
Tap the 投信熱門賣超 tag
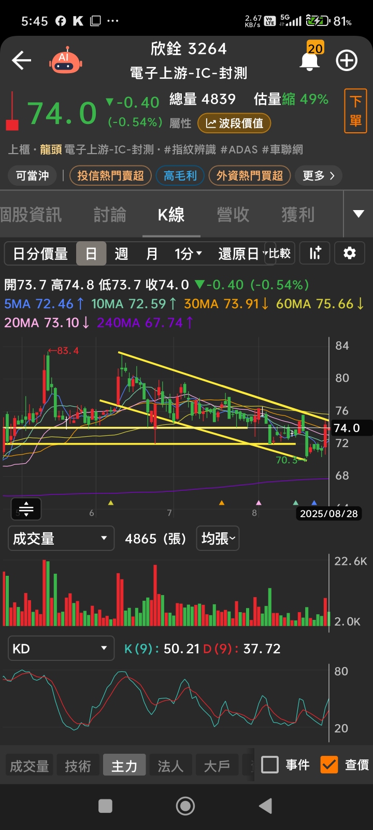110,176
